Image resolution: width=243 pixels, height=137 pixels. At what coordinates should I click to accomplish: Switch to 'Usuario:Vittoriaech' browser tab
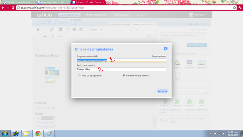tap(54, 2)
